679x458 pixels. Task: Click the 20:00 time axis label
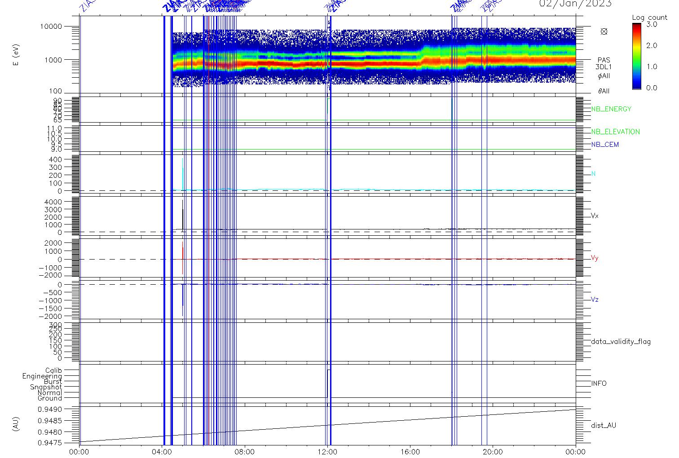(x=493, y=452)
